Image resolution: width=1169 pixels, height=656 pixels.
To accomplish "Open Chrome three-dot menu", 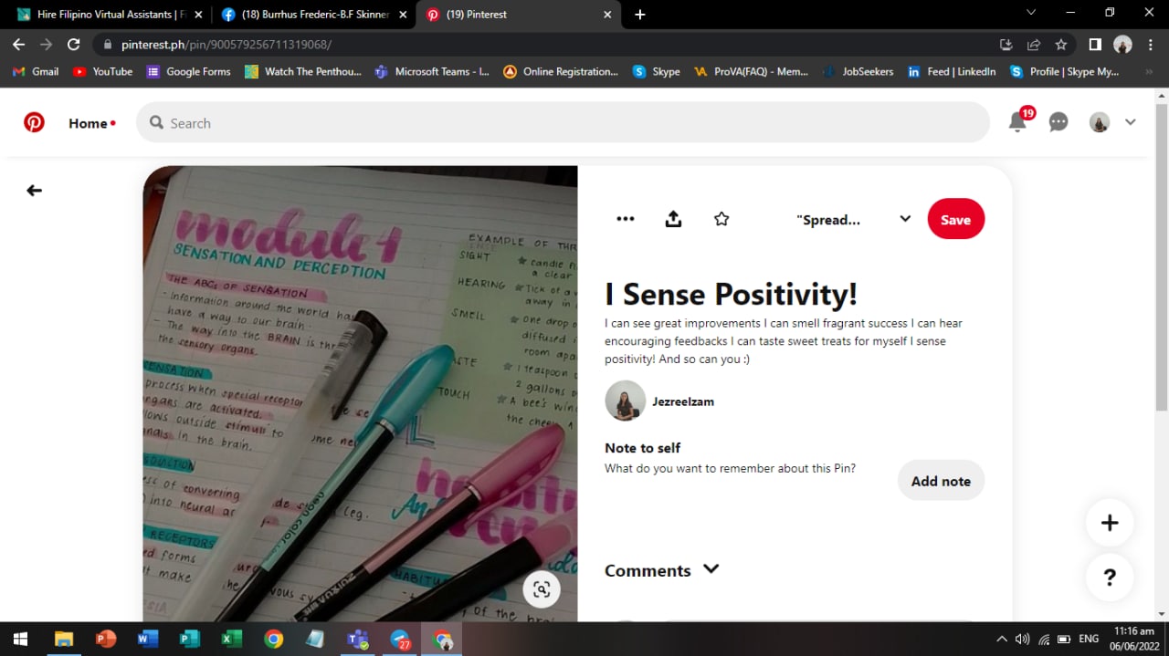I will pyautogui.click(x=1151, y=44).
